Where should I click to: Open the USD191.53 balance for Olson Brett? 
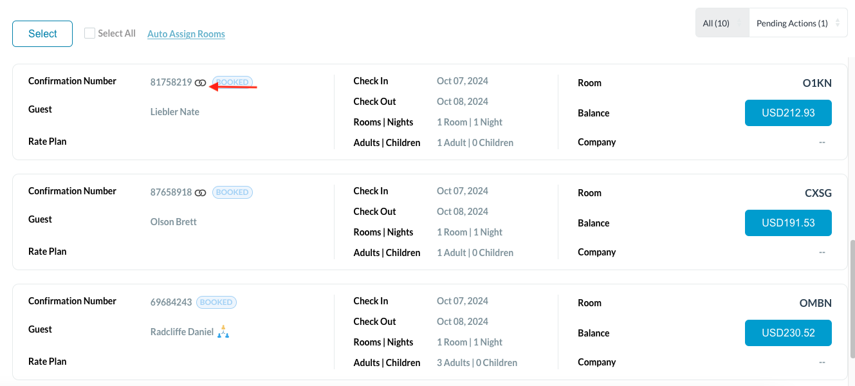tap(787, 223)
